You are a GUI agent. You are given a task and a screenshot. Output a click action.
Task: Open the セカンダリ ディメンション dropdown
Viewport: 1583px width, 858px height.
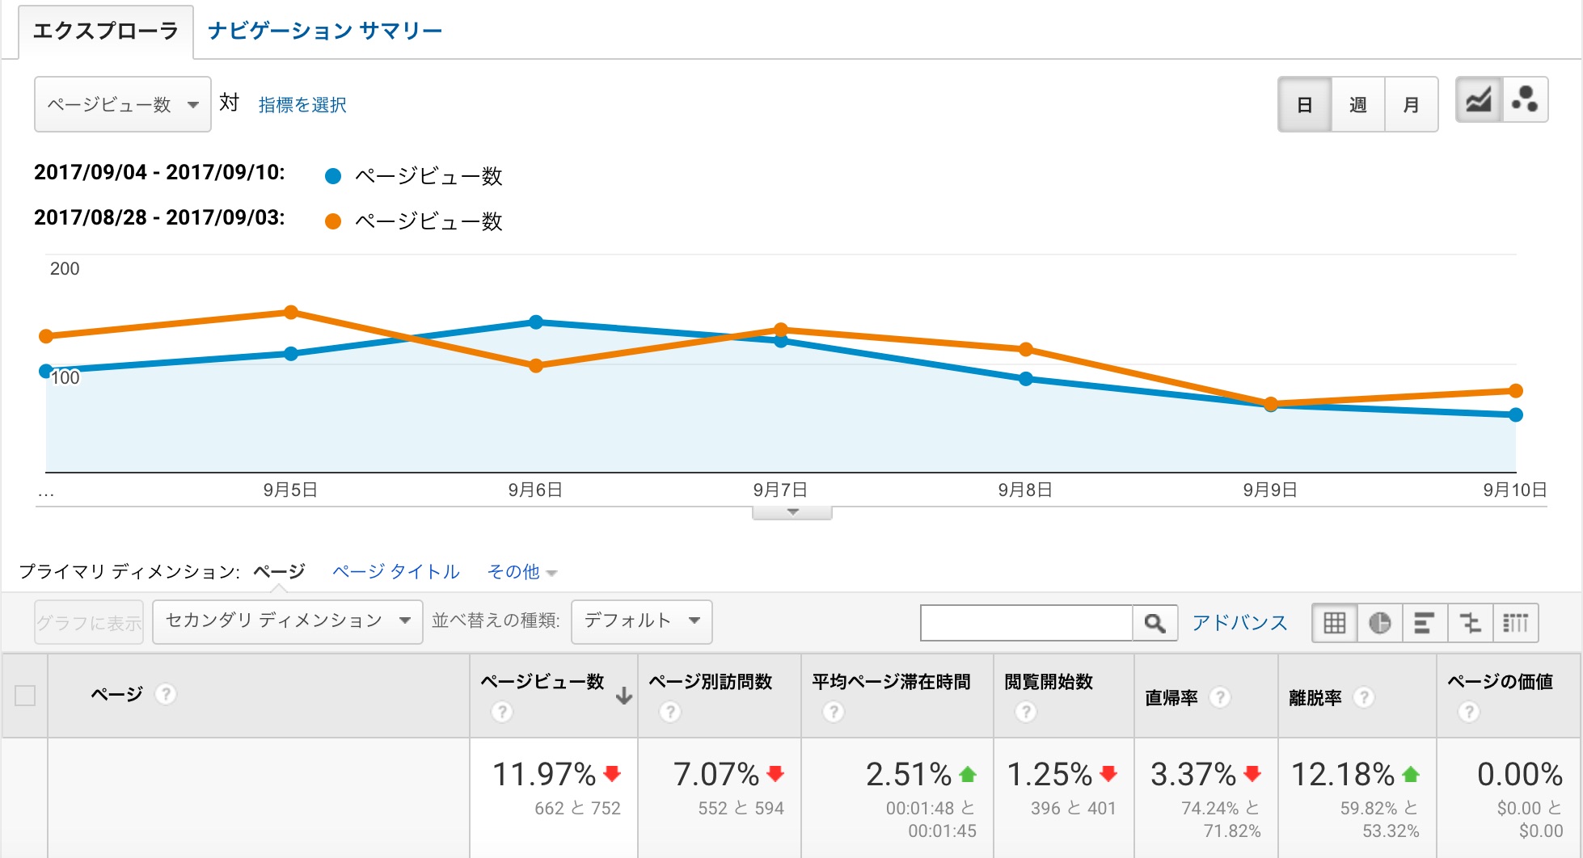tap(287, 621)
